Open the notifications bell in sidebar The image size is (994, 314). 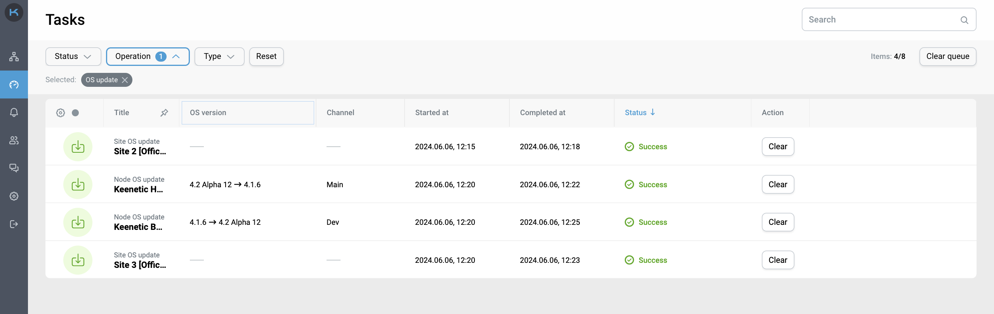[x=14, y=112]
